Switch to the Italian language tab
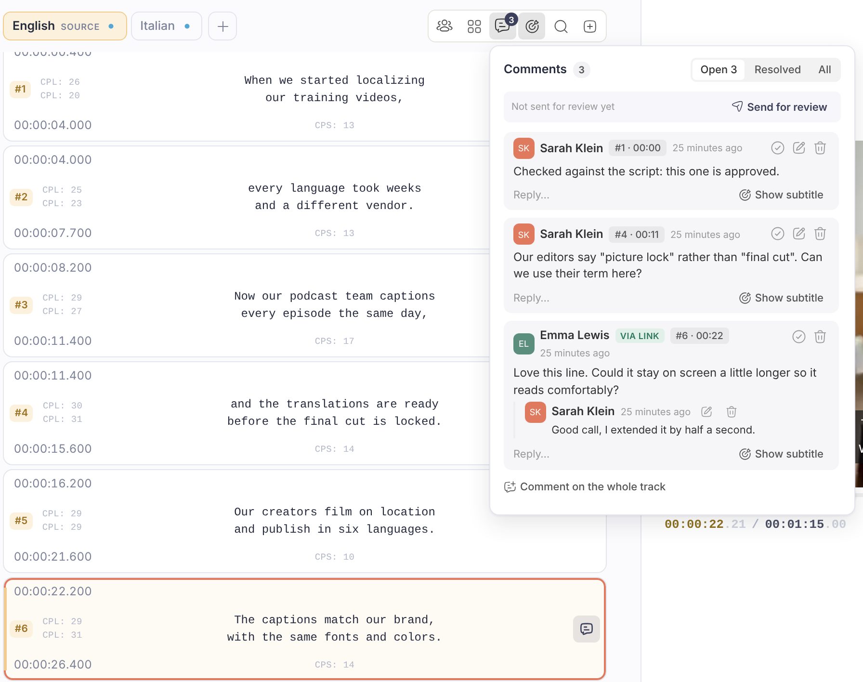This screenshot has height=682, width=863. pyautogui.click(x=166, y=26)
